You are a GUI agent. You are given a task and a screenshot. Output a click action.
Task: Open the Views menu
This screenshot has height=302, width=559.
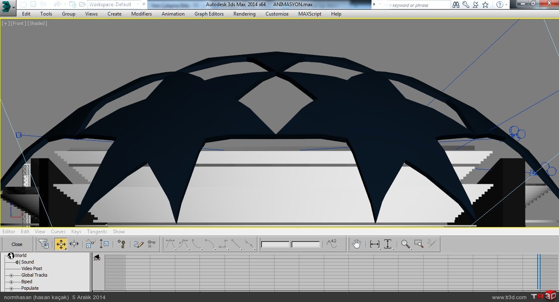pos(92,14)
